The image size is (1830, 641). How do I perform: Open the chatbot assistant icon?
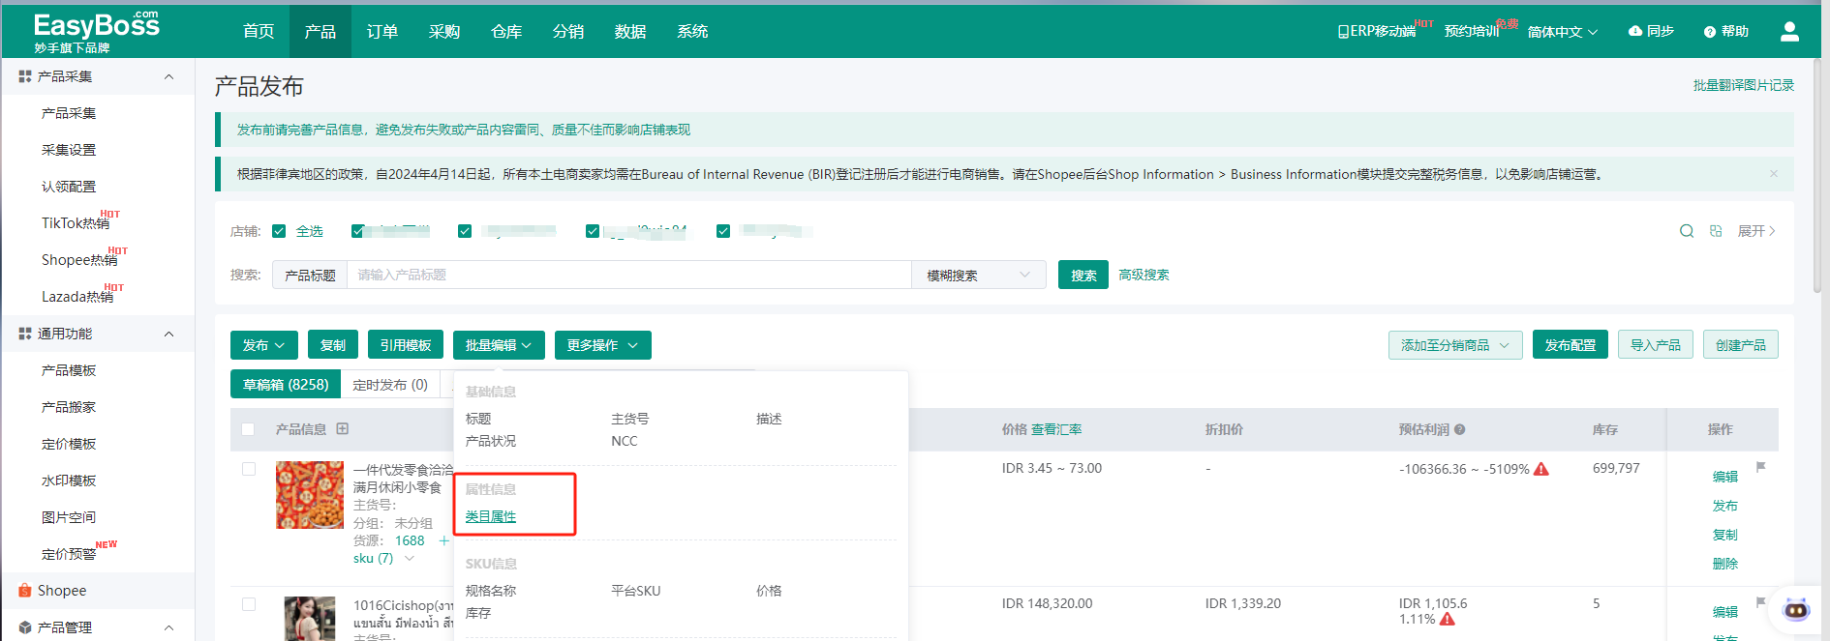pyautogui.click(x=1796, y=609)
